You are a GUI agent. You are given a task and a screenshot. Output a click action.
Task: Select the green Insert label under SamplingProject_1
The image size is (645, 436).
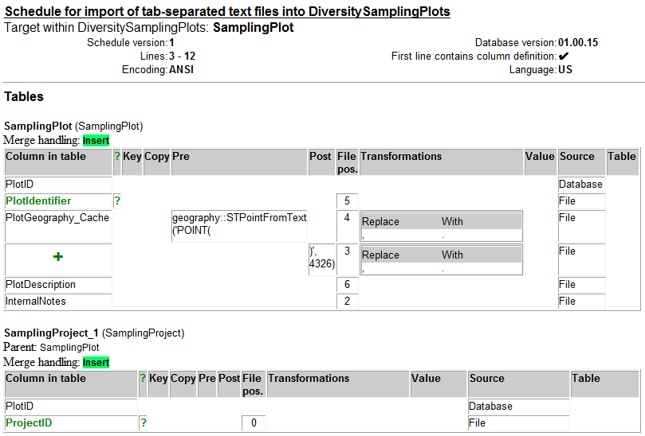(96, 362)
